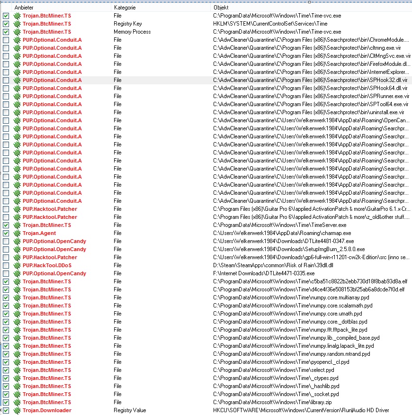Click threat icon on SPHook32.dll.vir row
This screenshot has width=412, height=415.
coord(17,80)
